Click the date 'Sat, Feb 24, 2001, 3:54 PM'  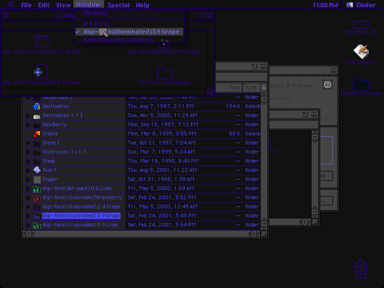click(162, 225)
